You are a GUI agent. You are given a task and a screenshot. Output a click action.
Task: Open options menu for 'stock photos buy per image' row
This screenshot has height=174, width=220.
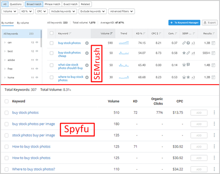(x=214, y=135)
